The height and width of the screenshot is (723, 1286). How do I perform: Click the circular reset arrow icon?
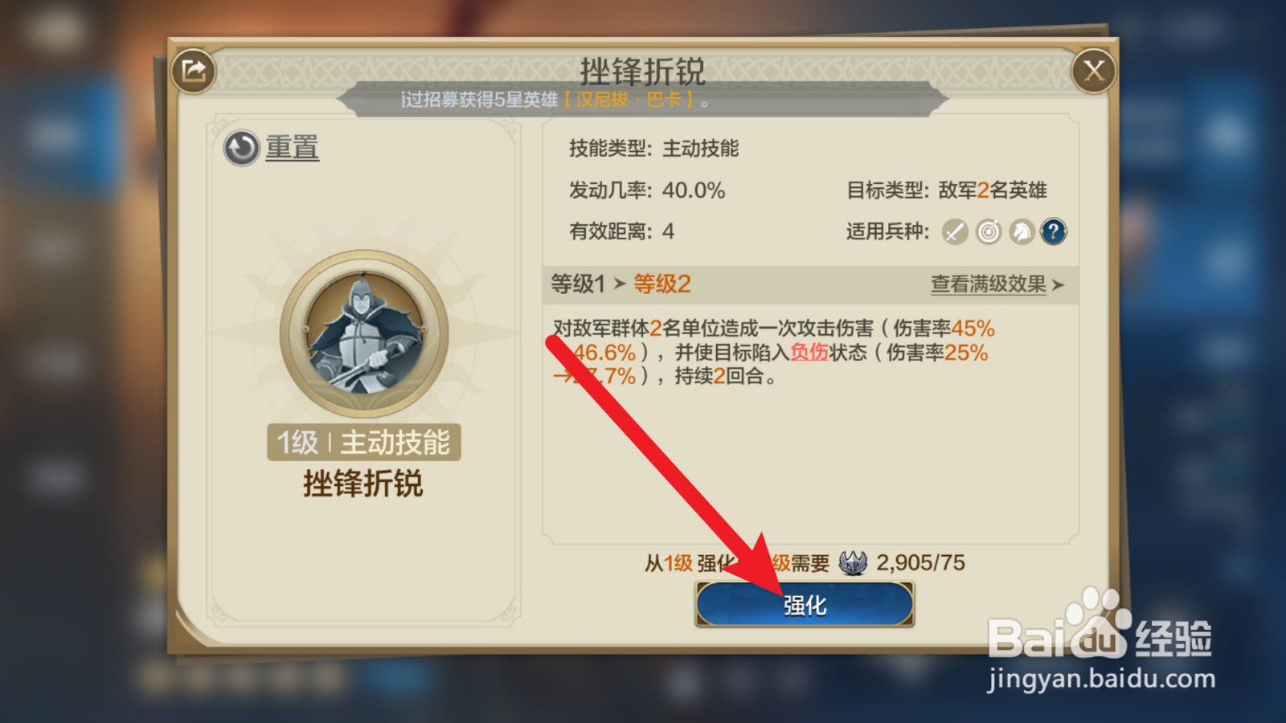click(241, 148)
